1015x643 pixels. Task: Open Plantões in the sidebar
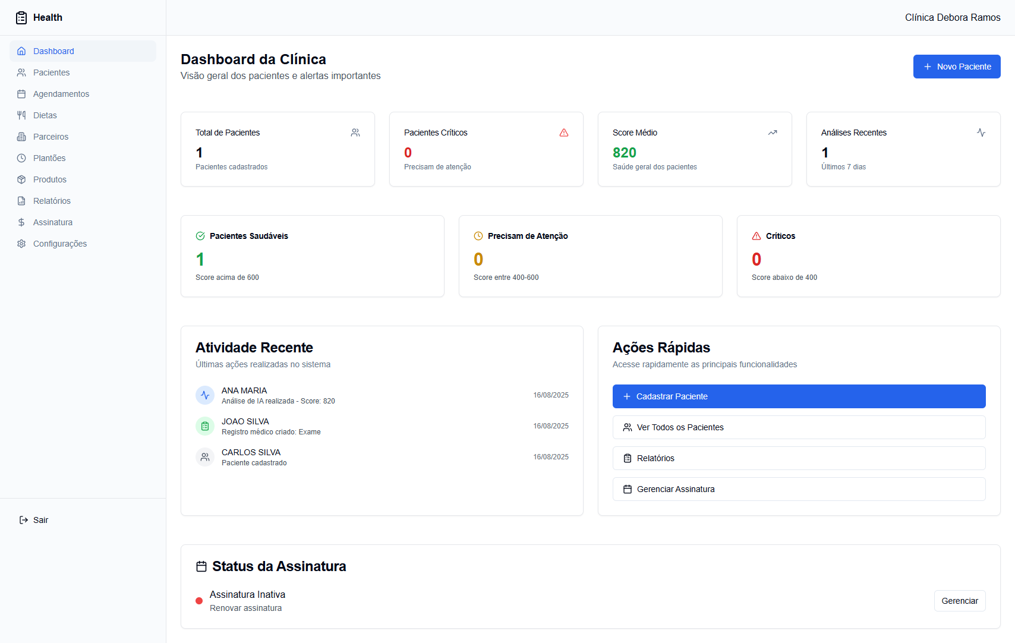tap(83, 158)
